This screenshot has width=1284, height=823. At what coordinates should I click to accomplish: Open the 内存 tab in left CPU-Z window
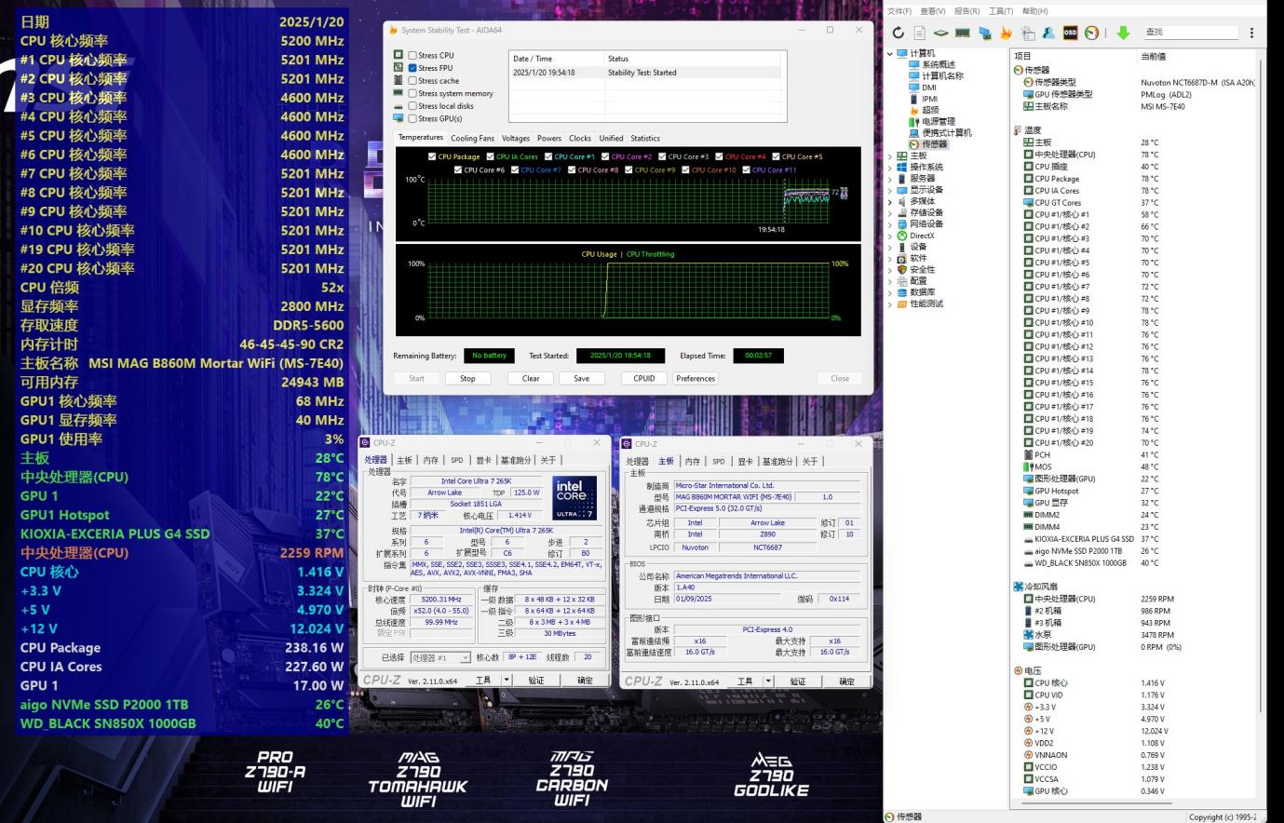pyautogui.click(x=430, y=460)
